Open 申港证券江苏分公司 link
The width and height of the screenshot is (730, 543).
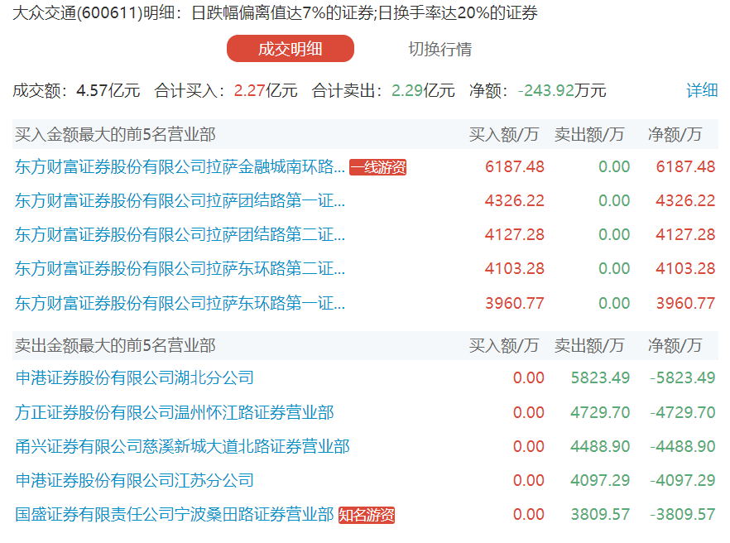point(135,481)
